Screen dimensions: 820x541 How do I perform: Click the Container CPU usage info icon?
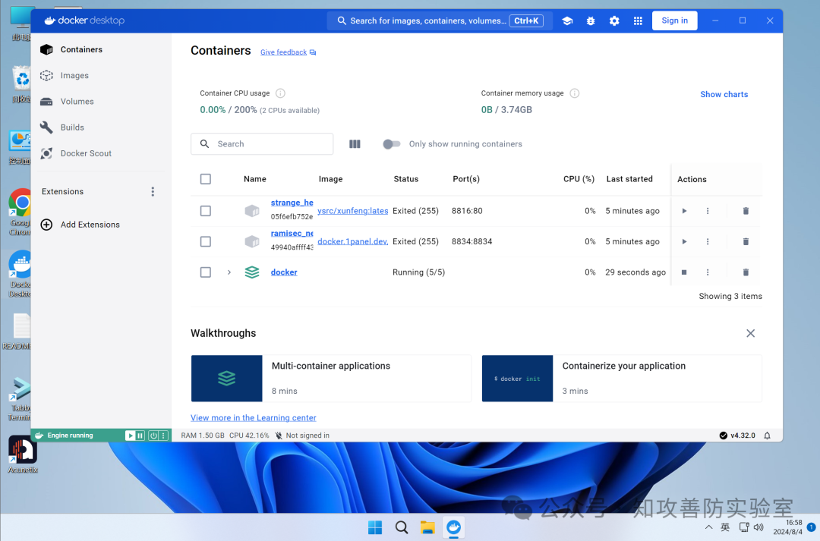280,93
